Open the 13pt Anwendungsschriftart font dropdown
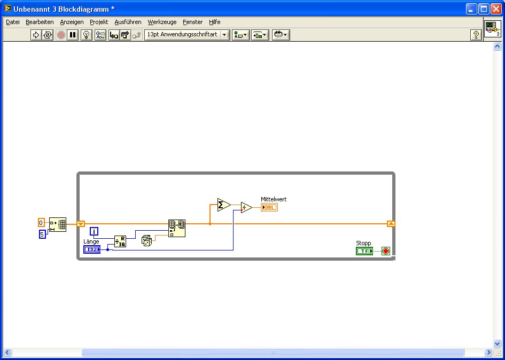The width and height of the screenshot is (505, 360). coord(188,35)
